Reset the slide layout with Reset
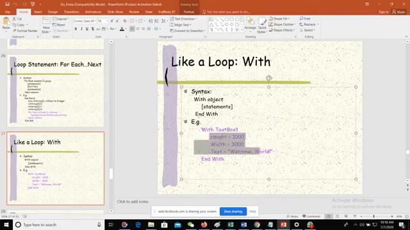This screenshot has height=230, width=410. click(59, 25)
